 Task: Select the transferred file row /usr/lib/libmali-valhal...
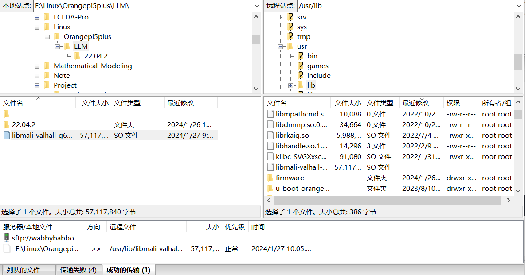pos(157,248)
